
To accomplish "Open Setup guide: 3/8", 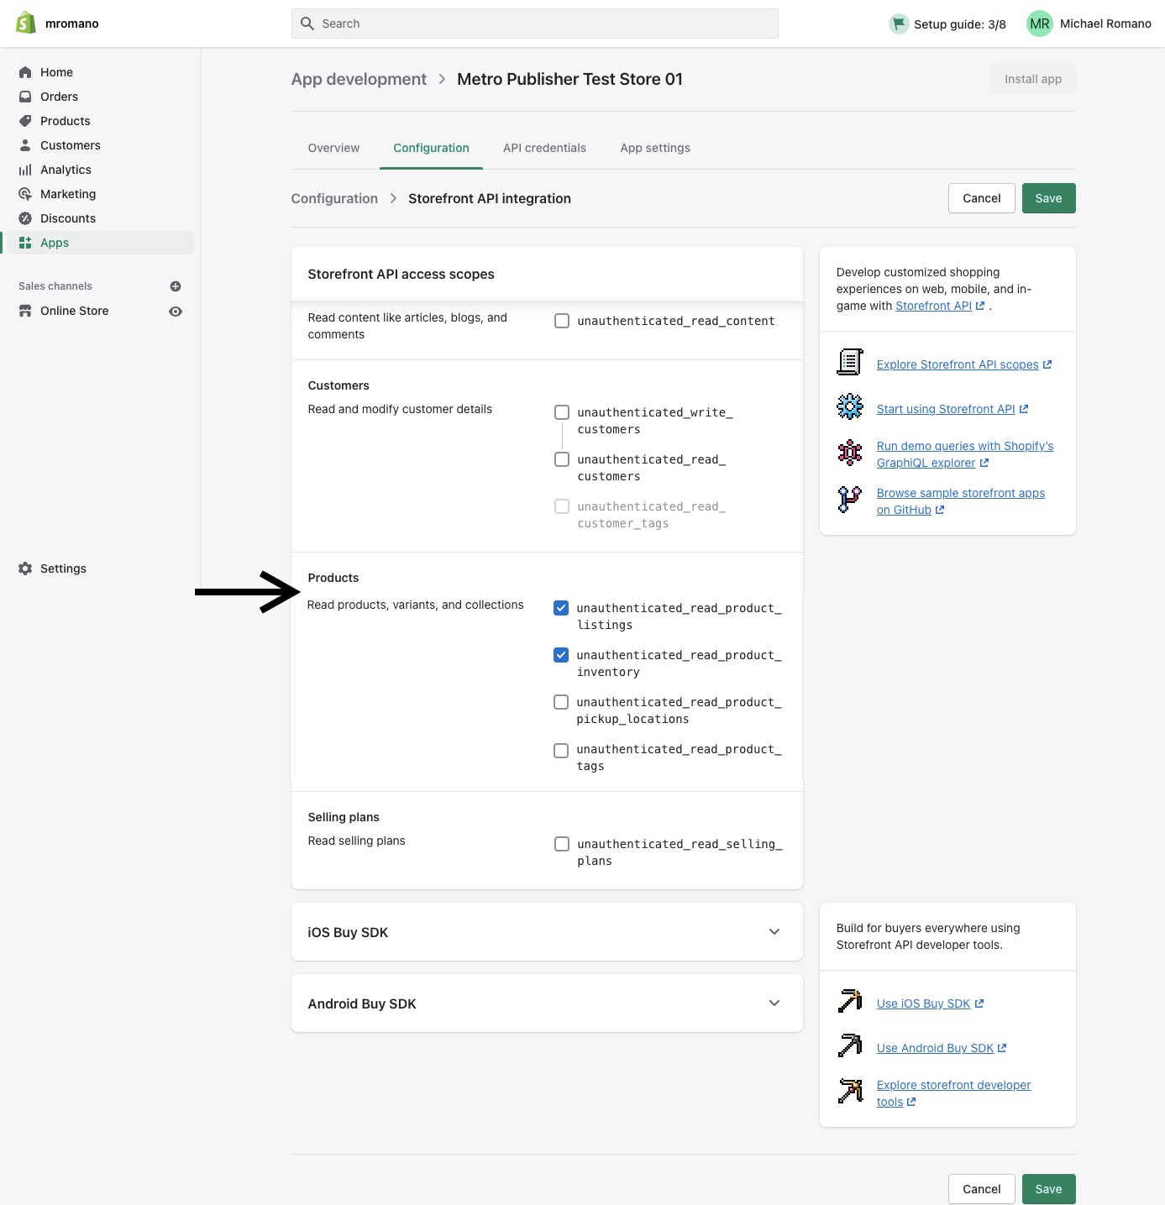I will tap(947, 24).
